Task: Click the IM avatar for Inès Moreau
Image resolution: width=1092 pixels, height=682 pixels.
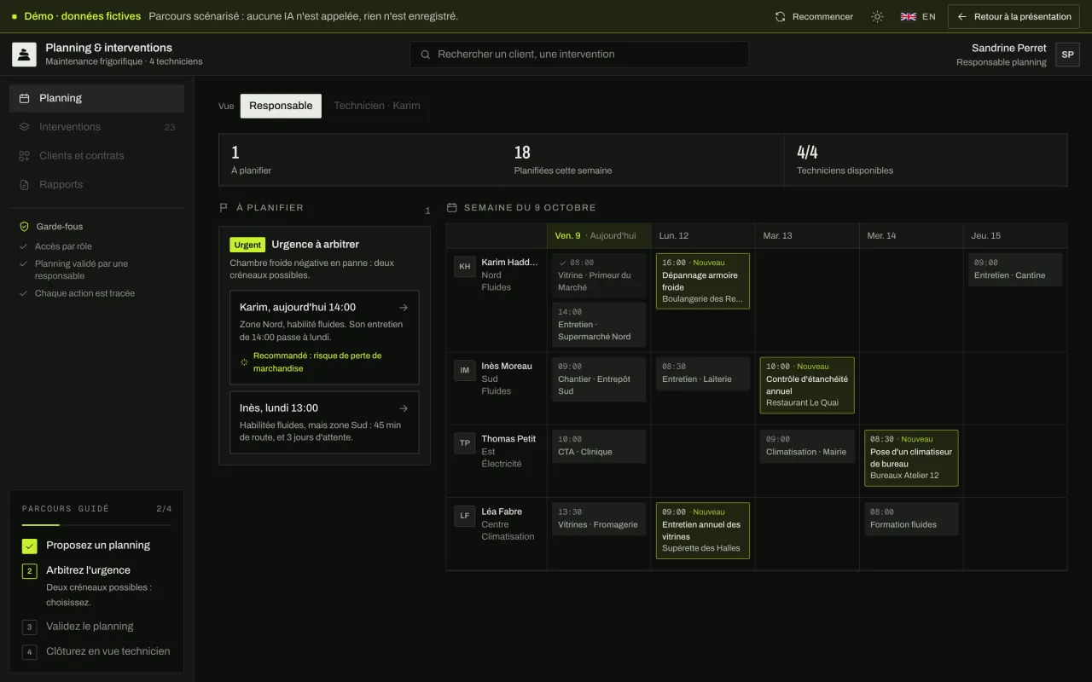Action: (x=465, y=370)
